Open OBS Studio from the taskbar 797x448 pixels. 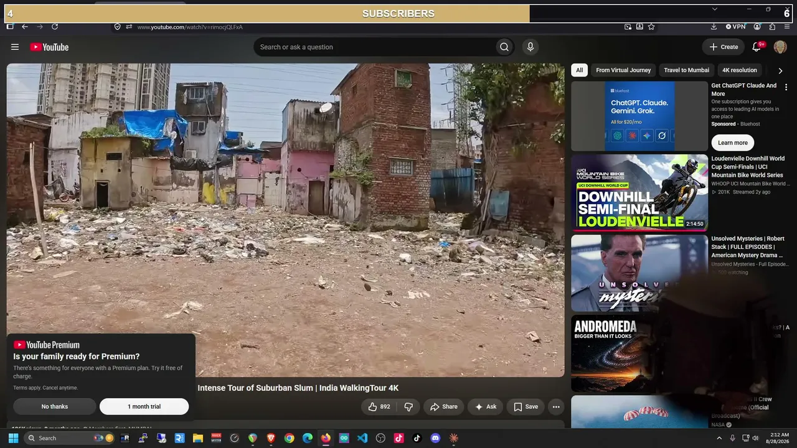pyautogui.click(x=380, y=438)
